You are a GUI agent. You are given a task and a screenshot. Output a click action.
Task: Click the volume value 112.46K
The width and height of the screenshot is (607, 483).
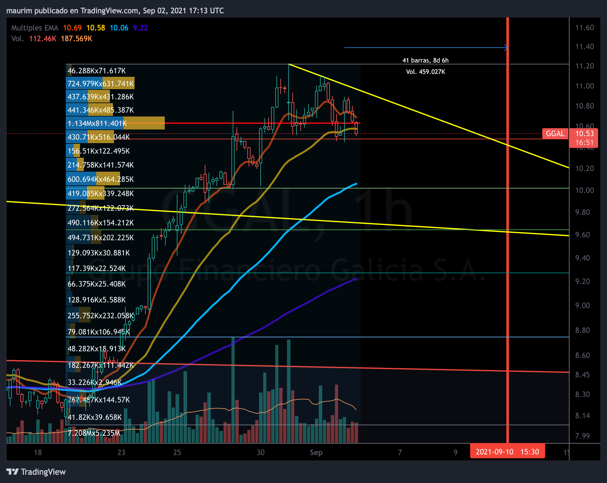tap(43, 39)
